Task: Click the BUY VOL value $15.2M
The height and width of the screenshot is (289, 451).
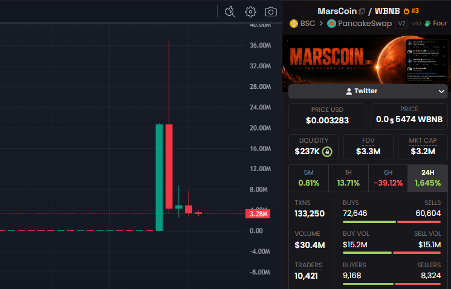Action: tap(355, 245)
